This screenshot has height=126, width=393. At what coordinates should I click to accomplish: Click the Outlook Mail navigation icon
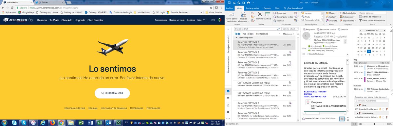[228, 91]
